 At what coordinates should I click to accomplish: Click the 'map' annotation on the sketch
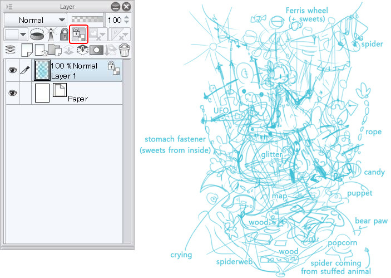(279, 196)
